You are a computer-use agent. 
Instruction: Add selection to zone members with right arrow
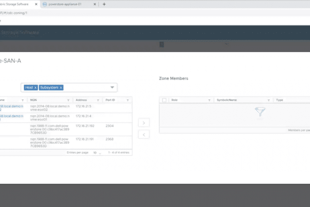pyautogui.click(x=144, y=123)
